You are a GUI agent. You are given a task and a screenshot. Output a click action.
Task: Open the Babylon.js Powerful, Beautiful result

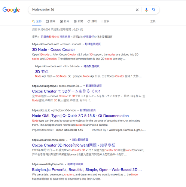pos(87,170)
